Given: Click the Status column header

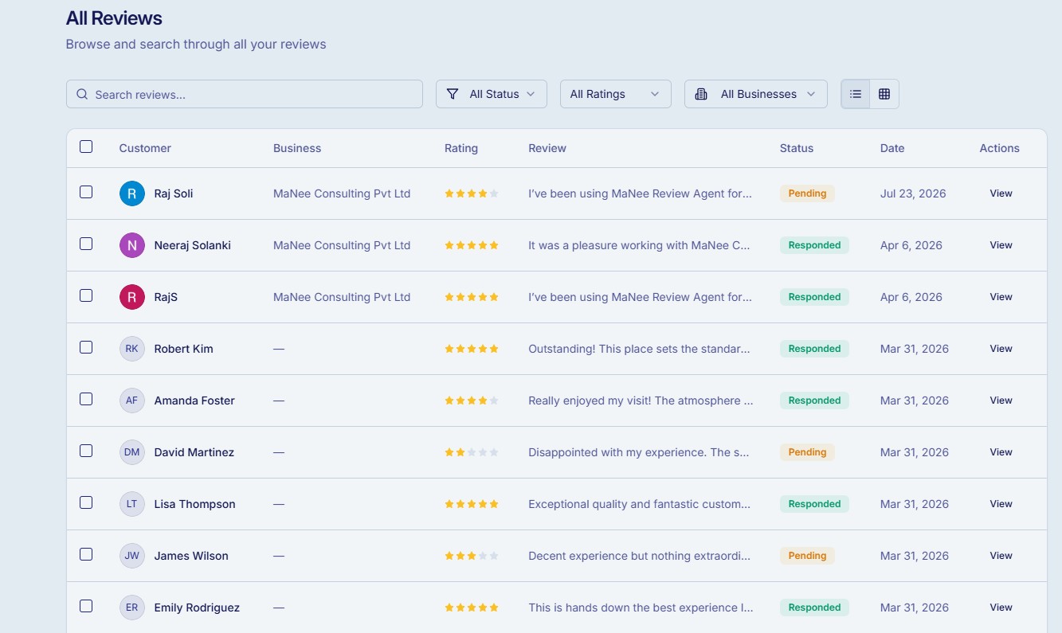Looking at the screenshot, I should (x=797, y=148).
